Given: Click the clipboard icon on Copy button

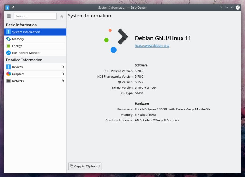Looking at the screenshot, I should coord(72,166).
